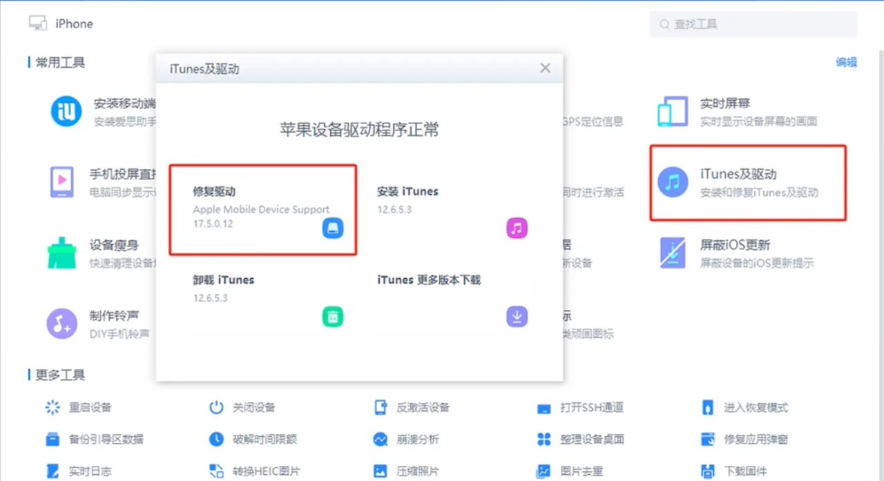Switch to the iPhone device tab
Image resolution: width=884 pixels, height=481 pixels.
coord(60,23)
